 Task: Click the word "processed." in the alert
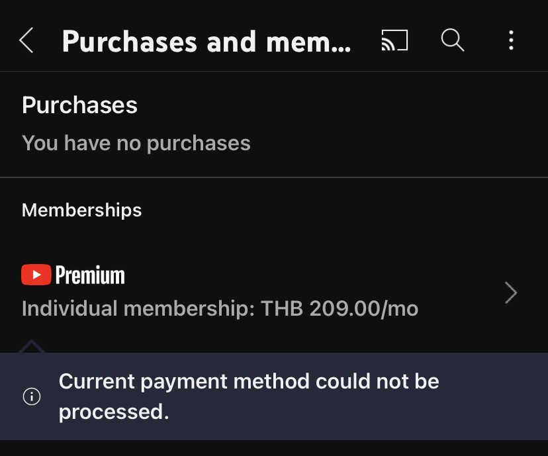pyautogui.click(x=114, y=412)
